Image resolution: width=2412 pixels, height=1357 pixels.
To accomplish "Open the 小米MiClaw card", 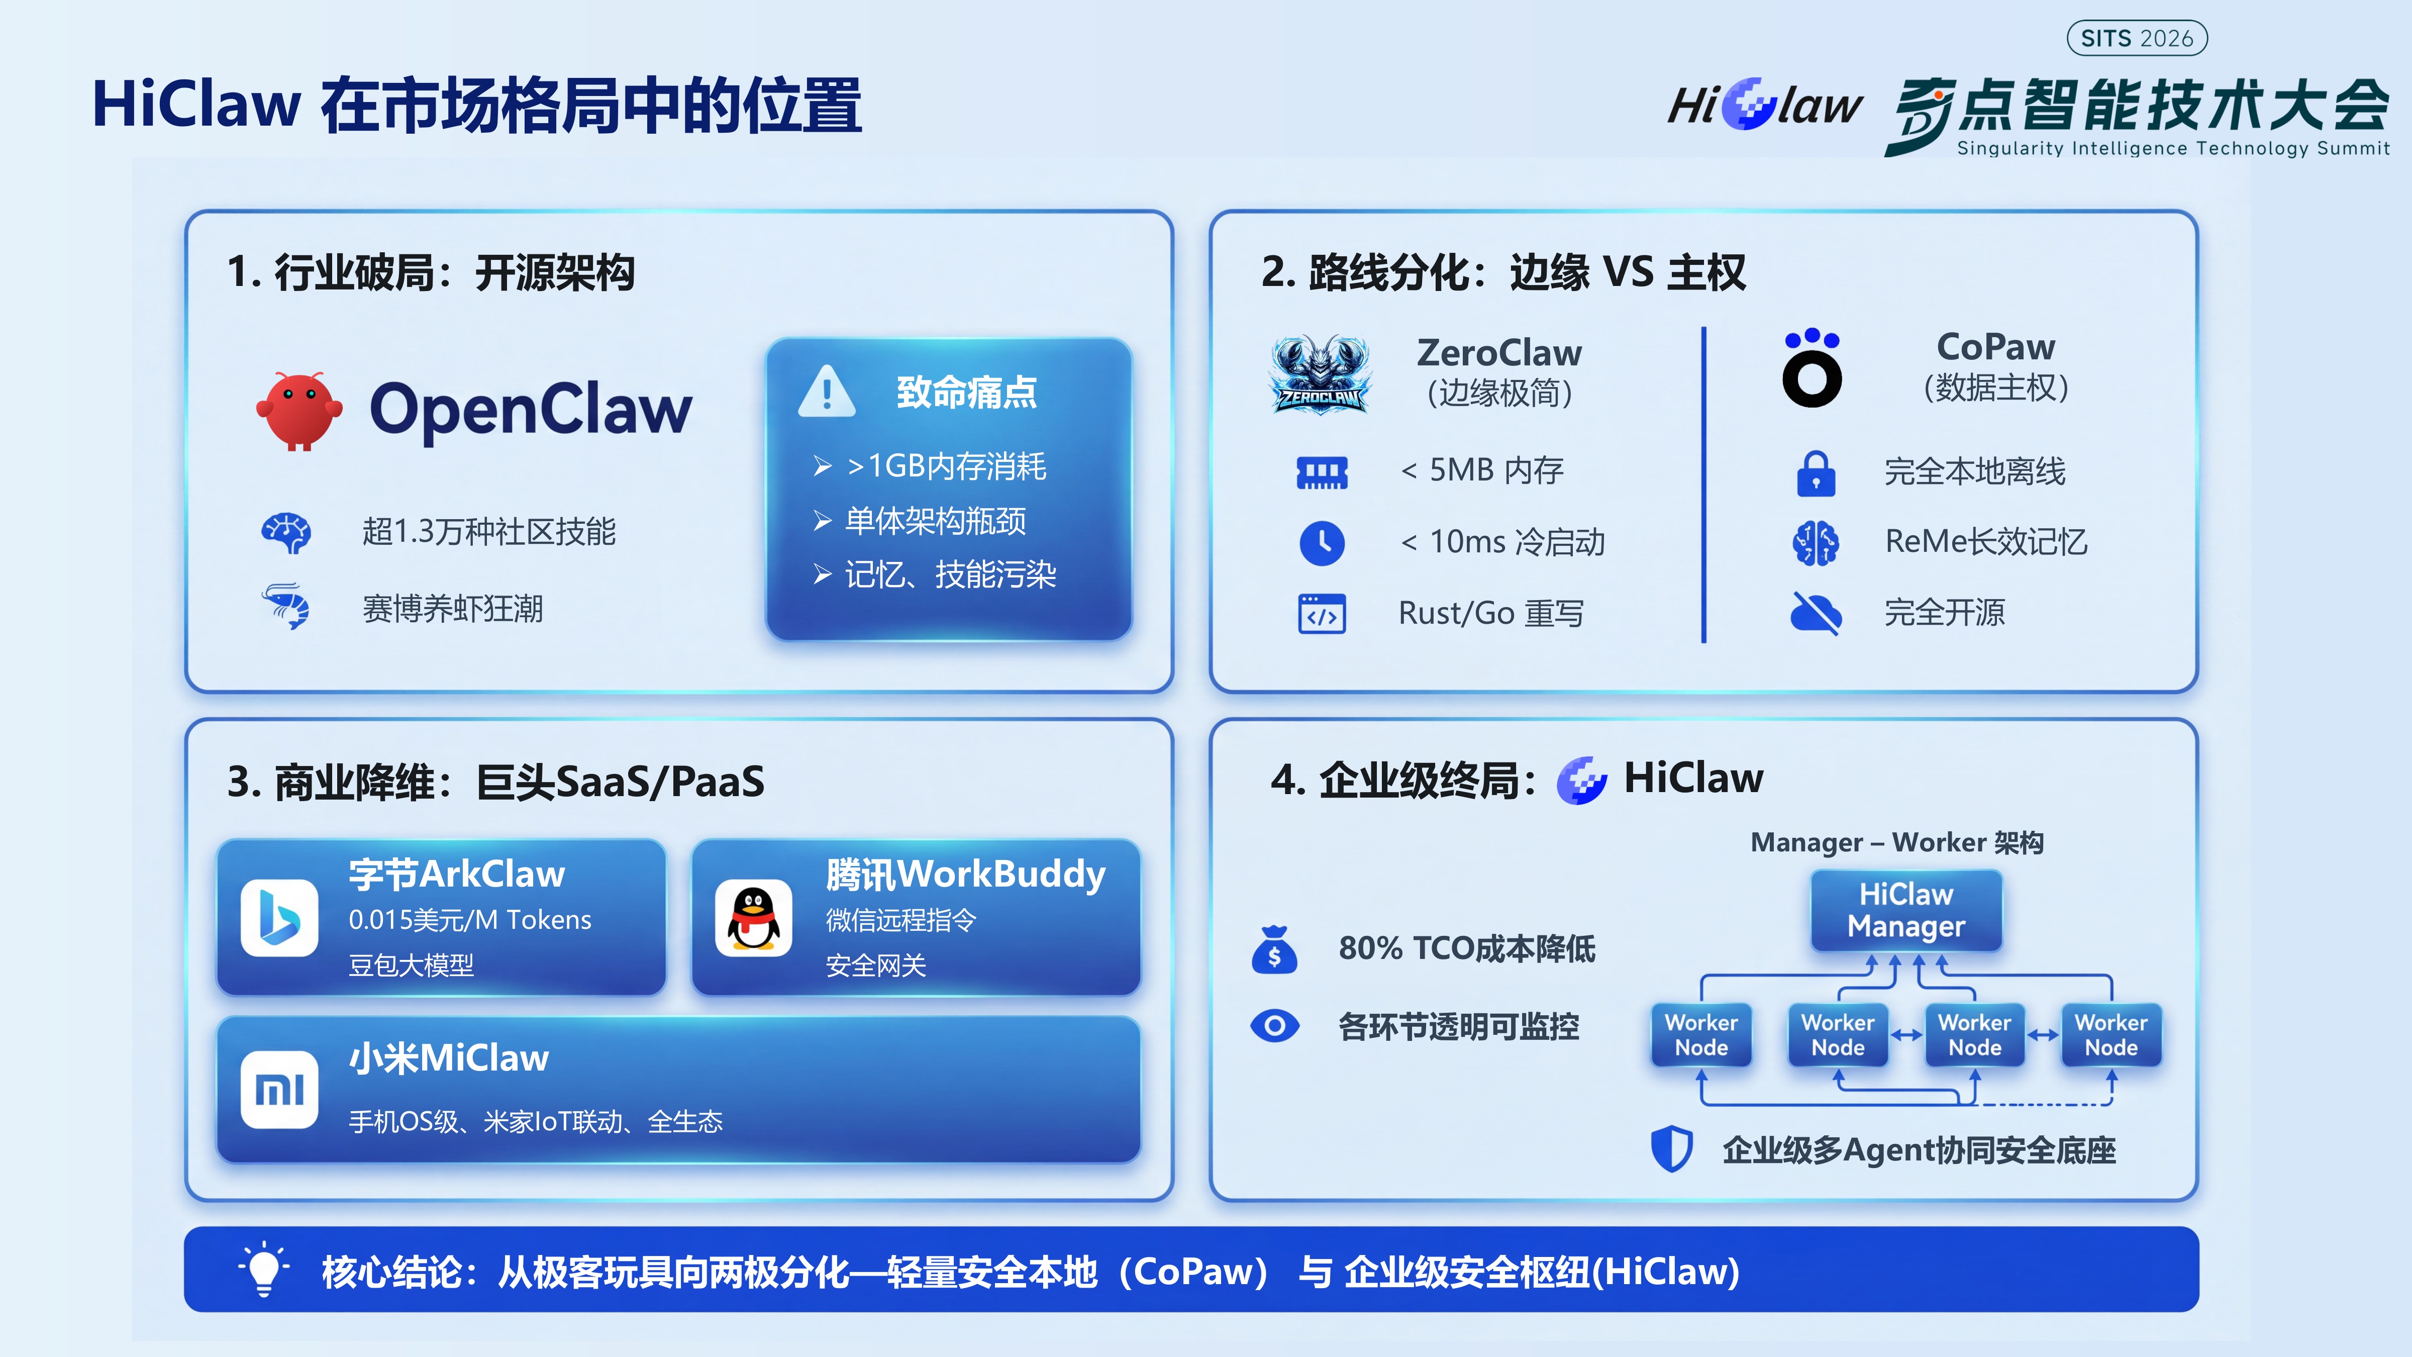I will click(x=679, y=1090).
